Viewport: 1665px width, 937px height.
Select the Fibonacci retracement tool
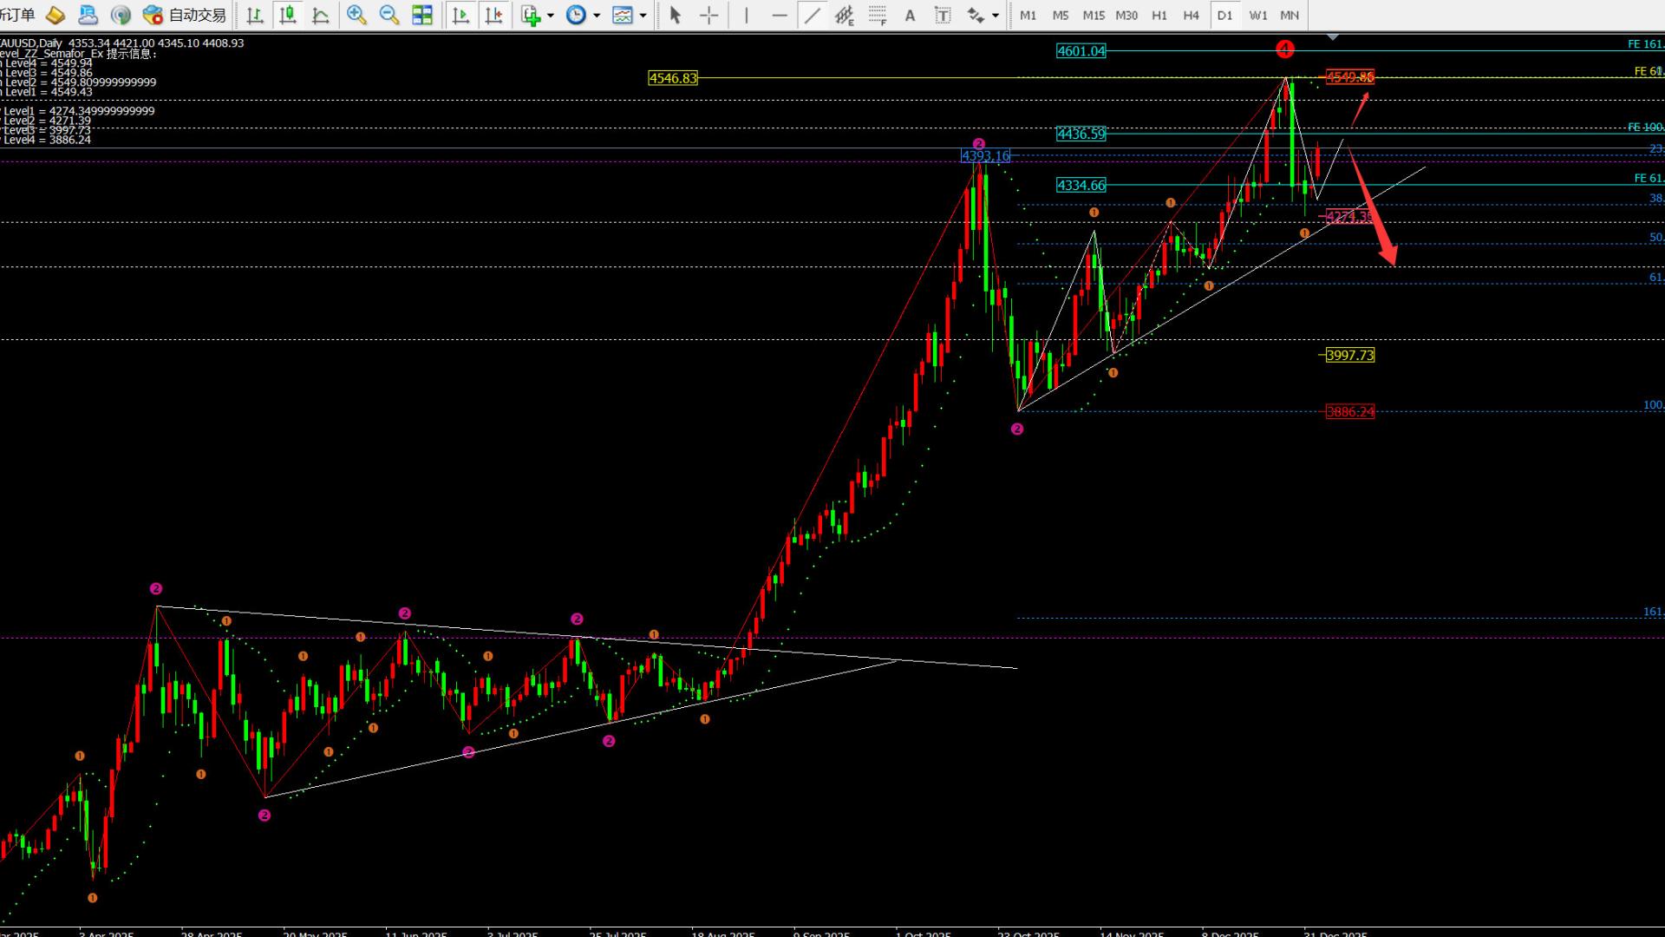[878, 15]
